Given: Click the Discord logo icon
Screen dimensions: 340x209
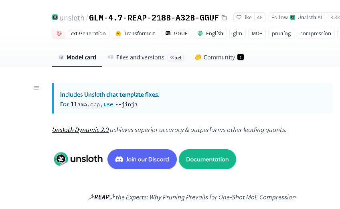Looking at the screenshot, I should point(119,159).
